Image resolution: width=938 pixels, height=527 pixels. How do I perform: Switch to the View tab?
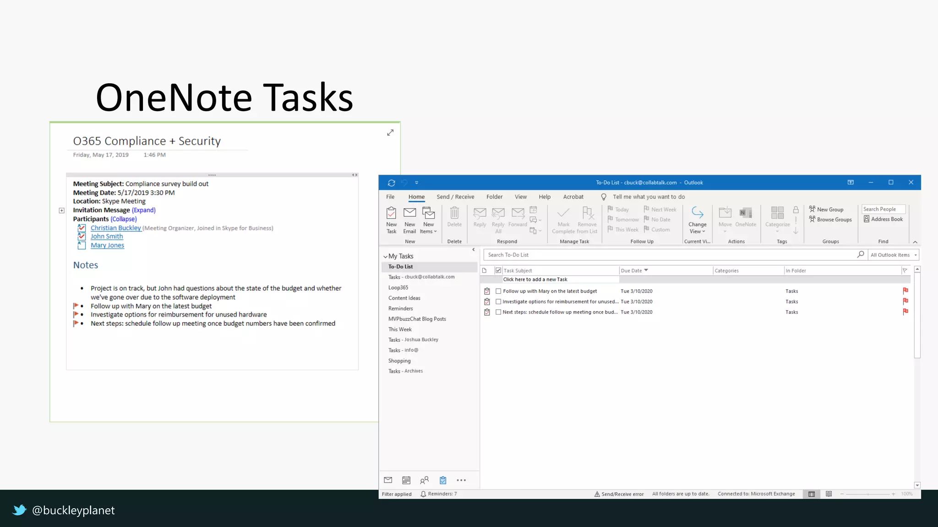pos(521,197)
